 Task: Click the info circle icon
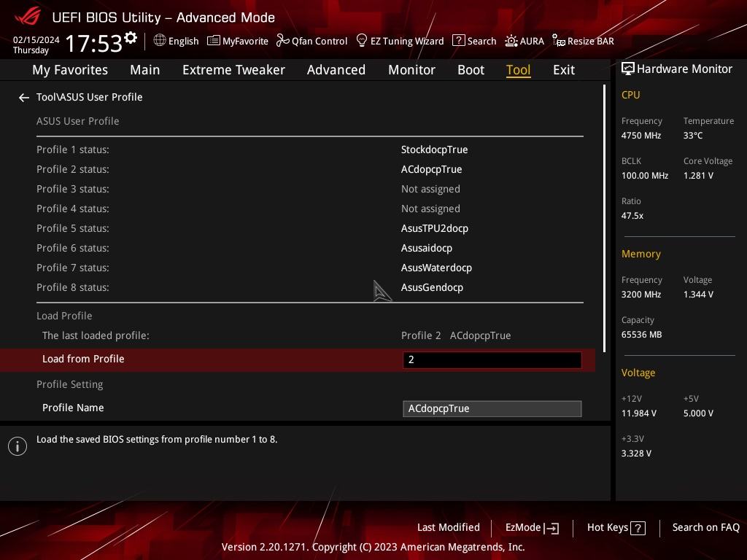coord(18,446)
